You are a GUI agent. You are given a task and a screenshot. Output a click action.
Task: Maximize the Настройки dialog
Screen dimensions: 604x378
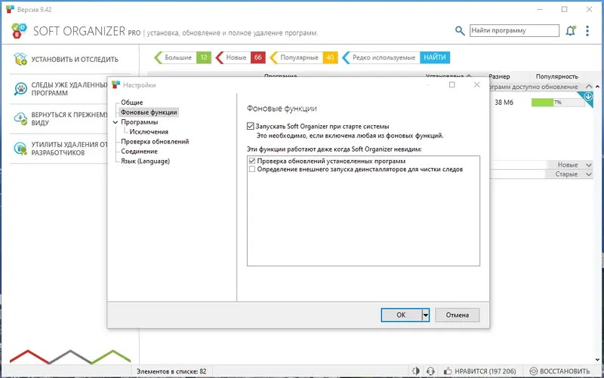point(451,85)
